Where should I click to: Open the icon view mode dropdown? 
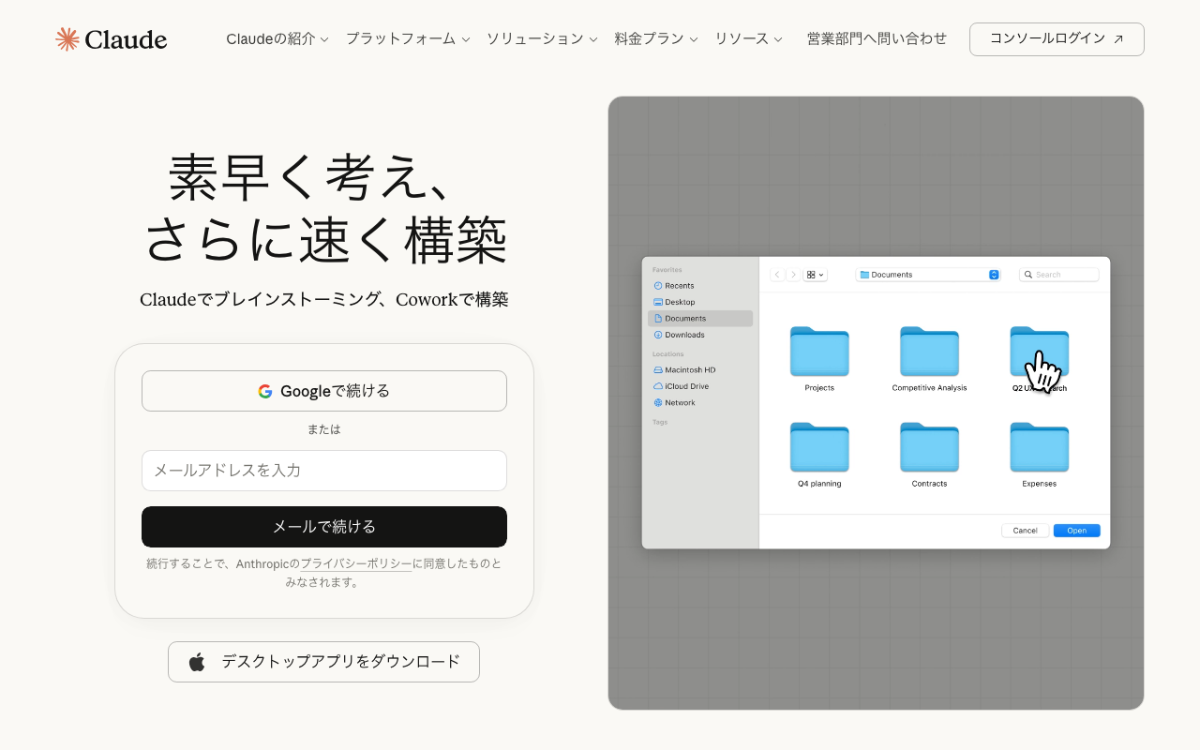(x=816, y=275)
